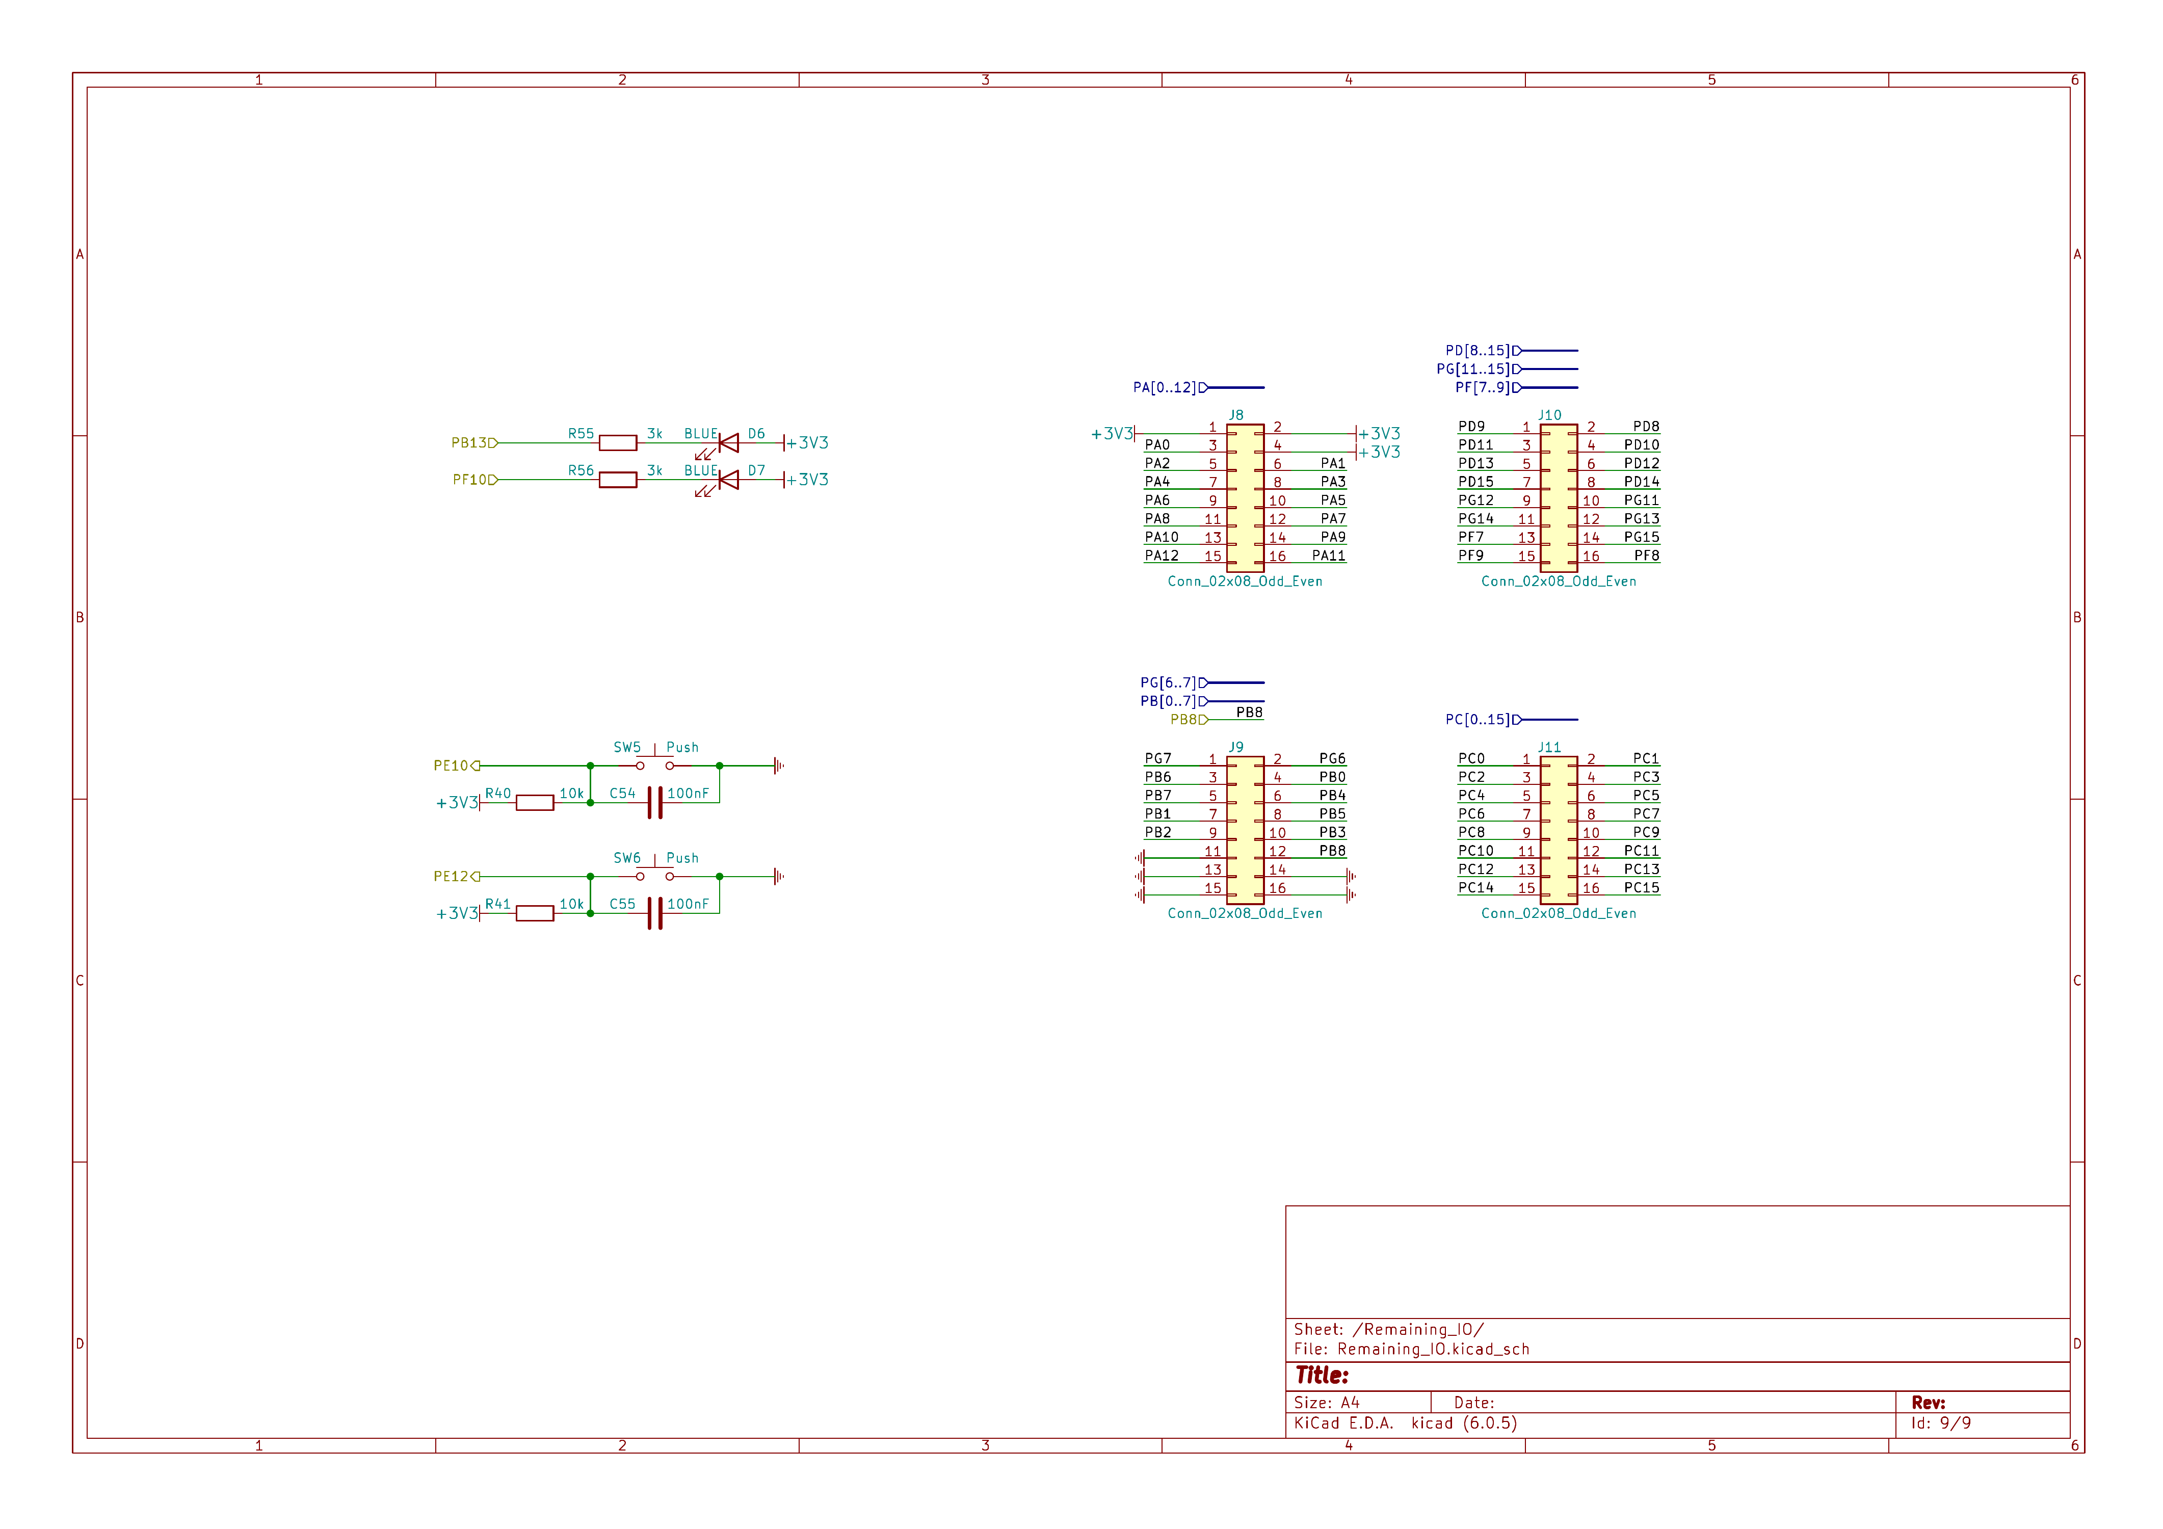The image size is (2163, 1529).
Task: Click the PD[8..15] bus label
Action: (x=1477, y=351)
